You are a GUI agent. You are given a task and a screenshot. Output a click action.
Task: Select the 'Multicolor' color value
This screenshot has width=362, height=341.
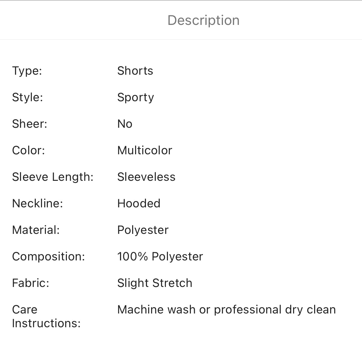pyautogui.click(x=145, y=150)
